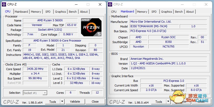Click the Cores value 6
The width and height of the screenshot is (214, 107).
70,92
